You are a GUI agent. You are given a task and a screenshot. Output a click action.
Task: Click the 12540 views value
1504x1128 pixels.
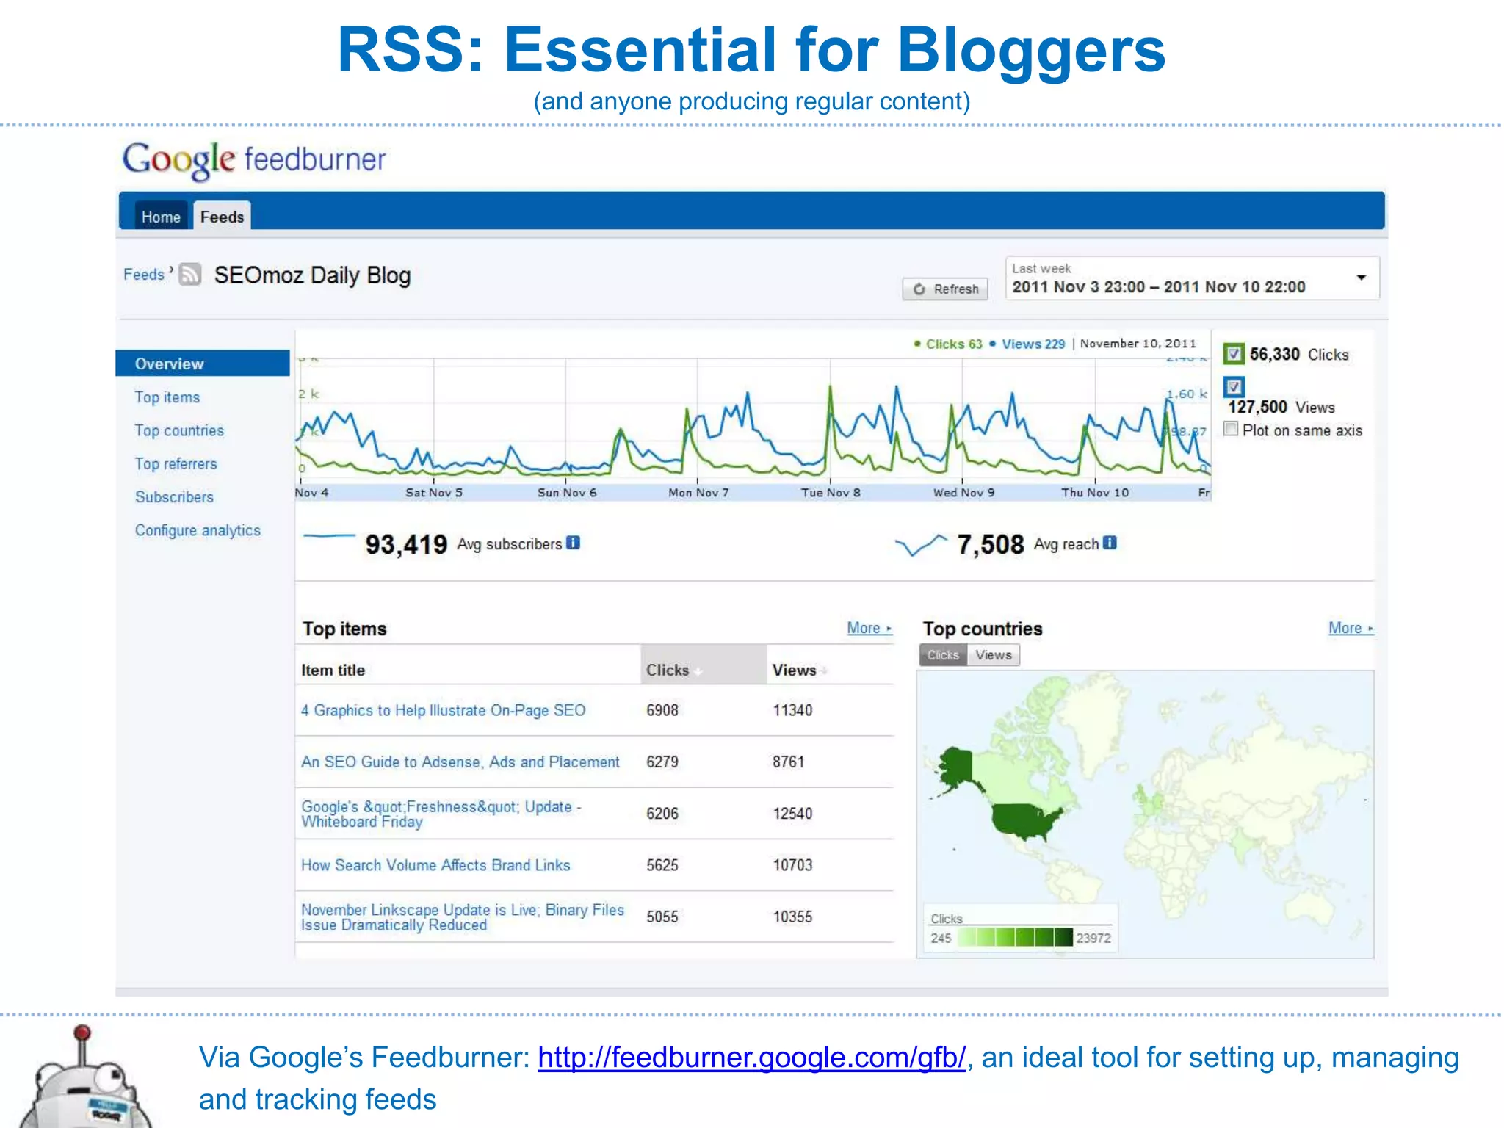pyautogui.click(x=792, y=814)
